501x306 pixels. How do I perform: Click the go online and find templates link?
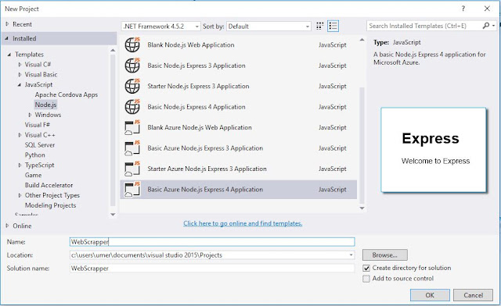tap(243, 223)
